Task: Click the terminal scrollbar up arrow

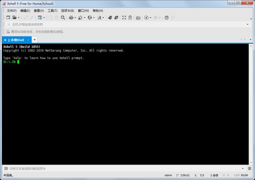Action: pos(251,46)
